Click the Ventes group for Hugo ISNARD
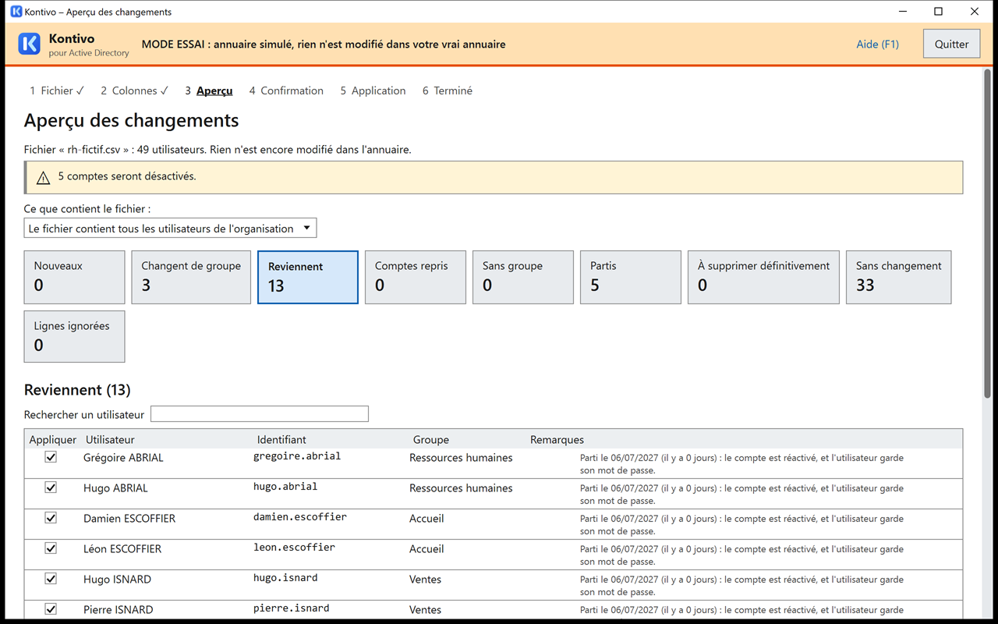998x624 pixels. click(x=426, y=580)
